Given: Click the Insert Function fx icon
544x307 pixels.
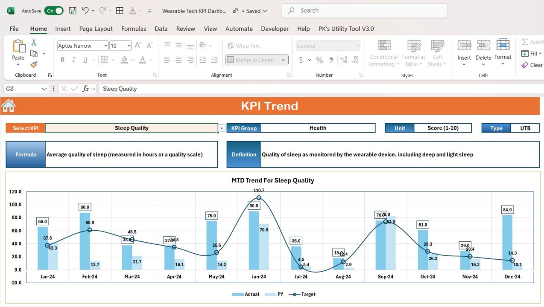Looking at the screenshot, I should [86, 89].
